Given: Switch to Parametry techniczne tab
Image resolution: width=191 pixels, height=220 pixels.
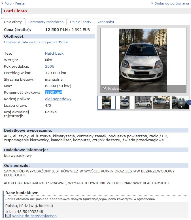Looking at the screenshot, I should (46, 22).
